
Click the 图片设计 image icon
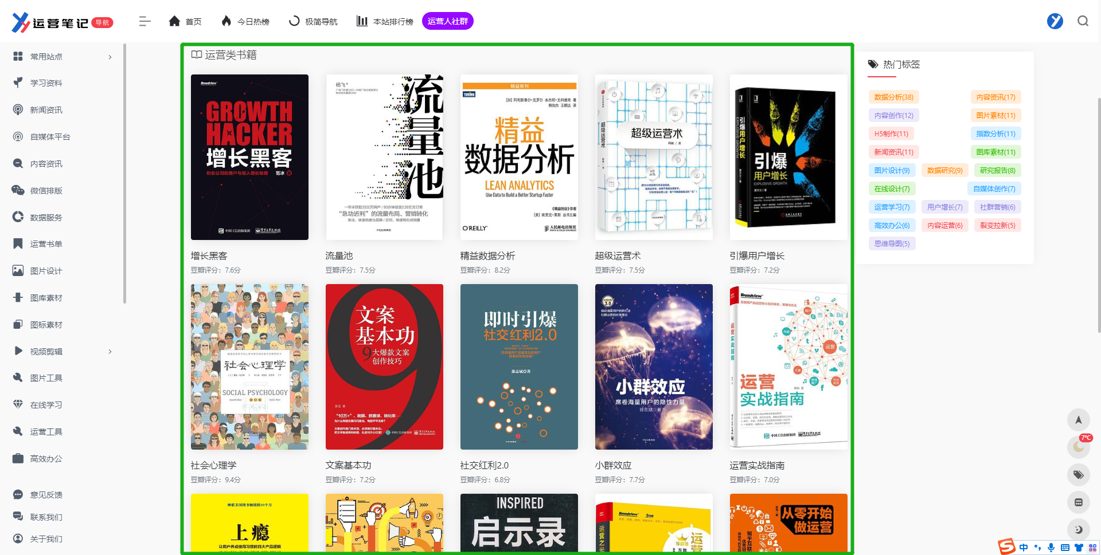(x=18, y=270)
